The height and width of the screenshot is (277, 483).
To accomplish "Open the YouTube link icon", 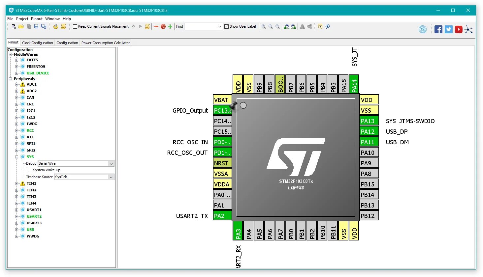I will [x=459, y=29].
